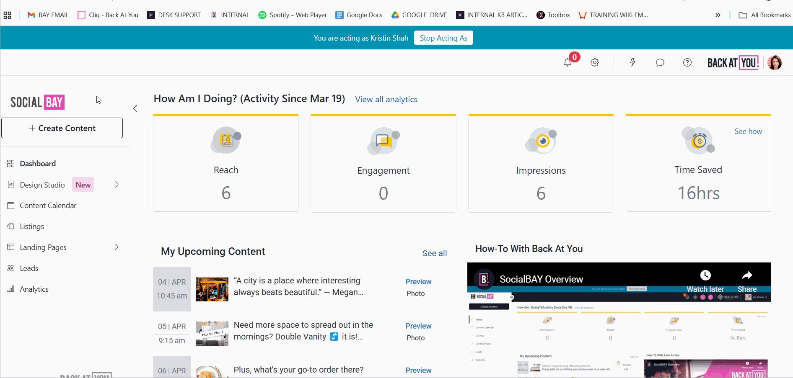This screenshot has width=793, height=378.
Task: Open Design Studio in the sidebar
Action: click(42, 185)
